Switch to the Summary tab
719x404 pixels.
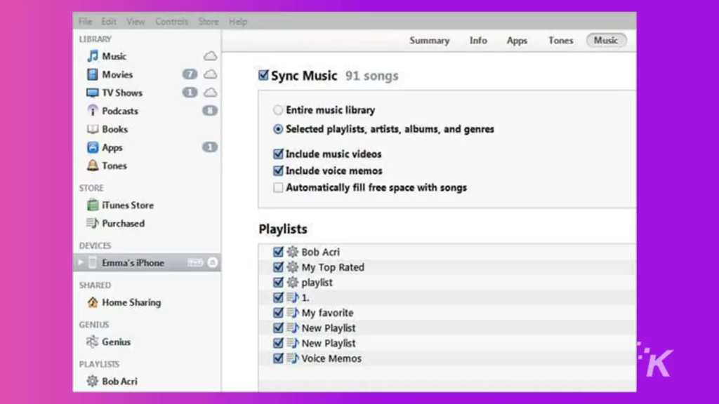(x=429, y=41)
